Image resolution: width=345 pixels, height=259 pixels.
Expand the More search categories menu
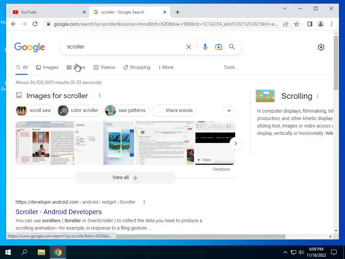click(166, 67)
